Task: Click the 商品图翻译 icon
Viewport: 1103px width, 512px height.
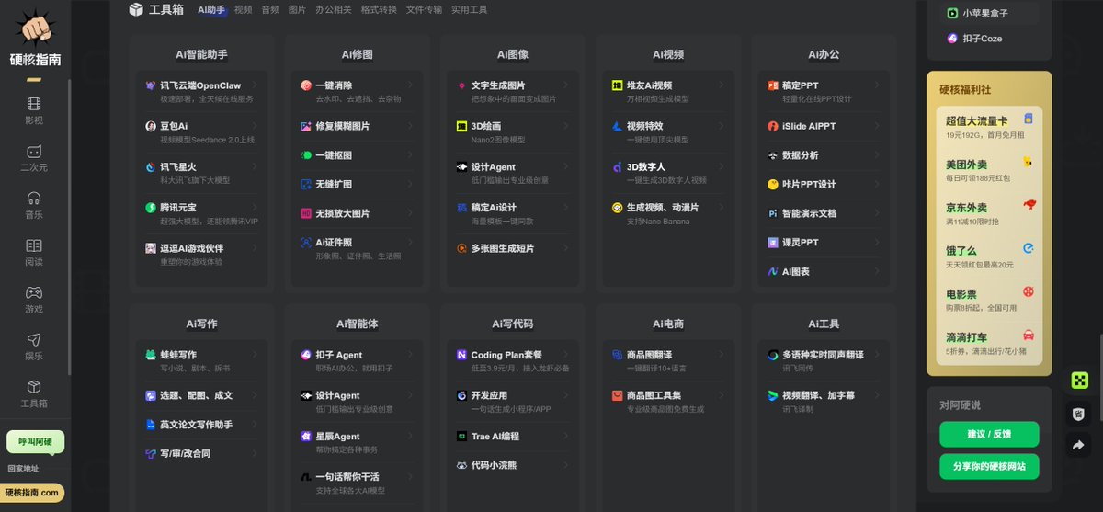Action: tap(618, 355)
